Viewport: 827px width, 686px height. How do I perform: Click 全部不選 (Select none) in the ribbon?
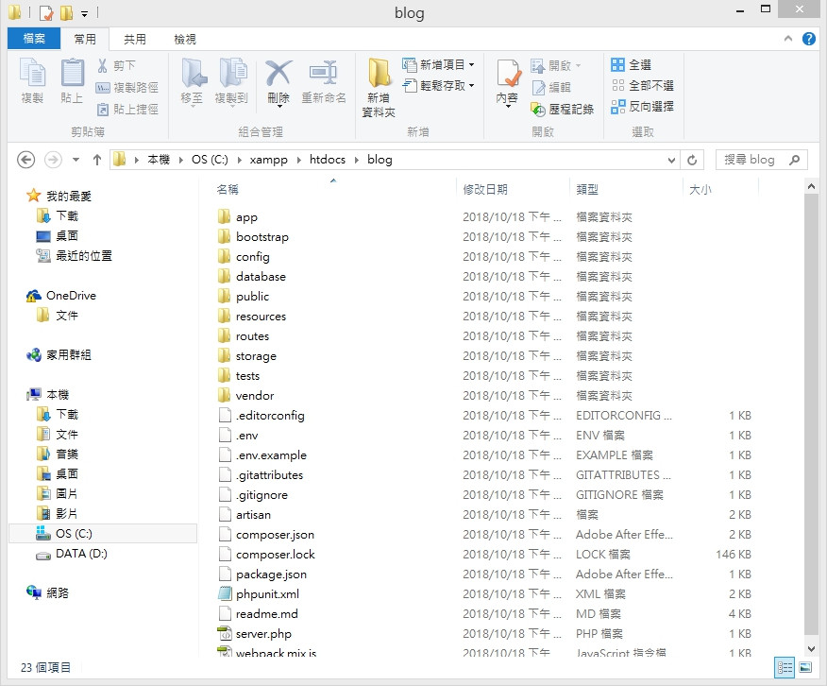pos(642,85)
